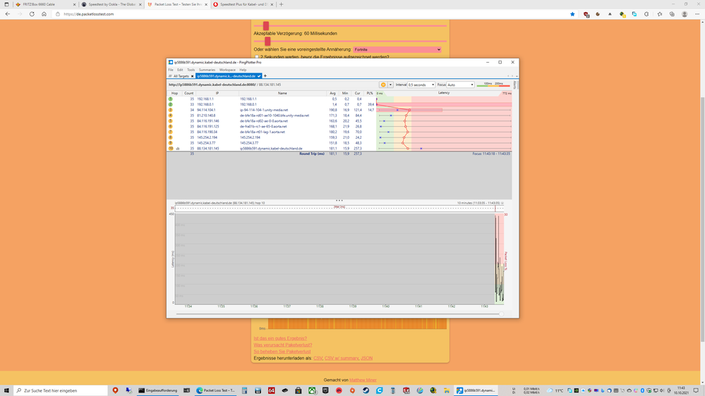Select hop 10 orange circle icon
Screen dimensions: 705x396
click(x=170, y=148)
